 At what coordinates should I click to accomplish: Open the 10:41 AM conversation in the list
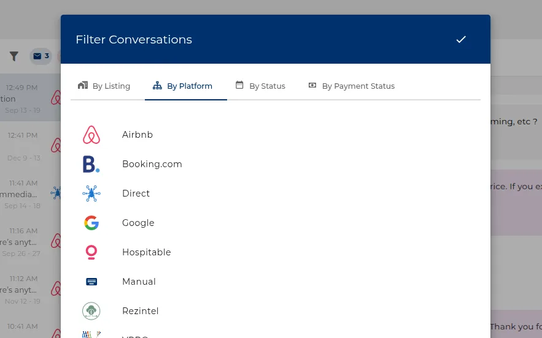(x=31, y=326)
